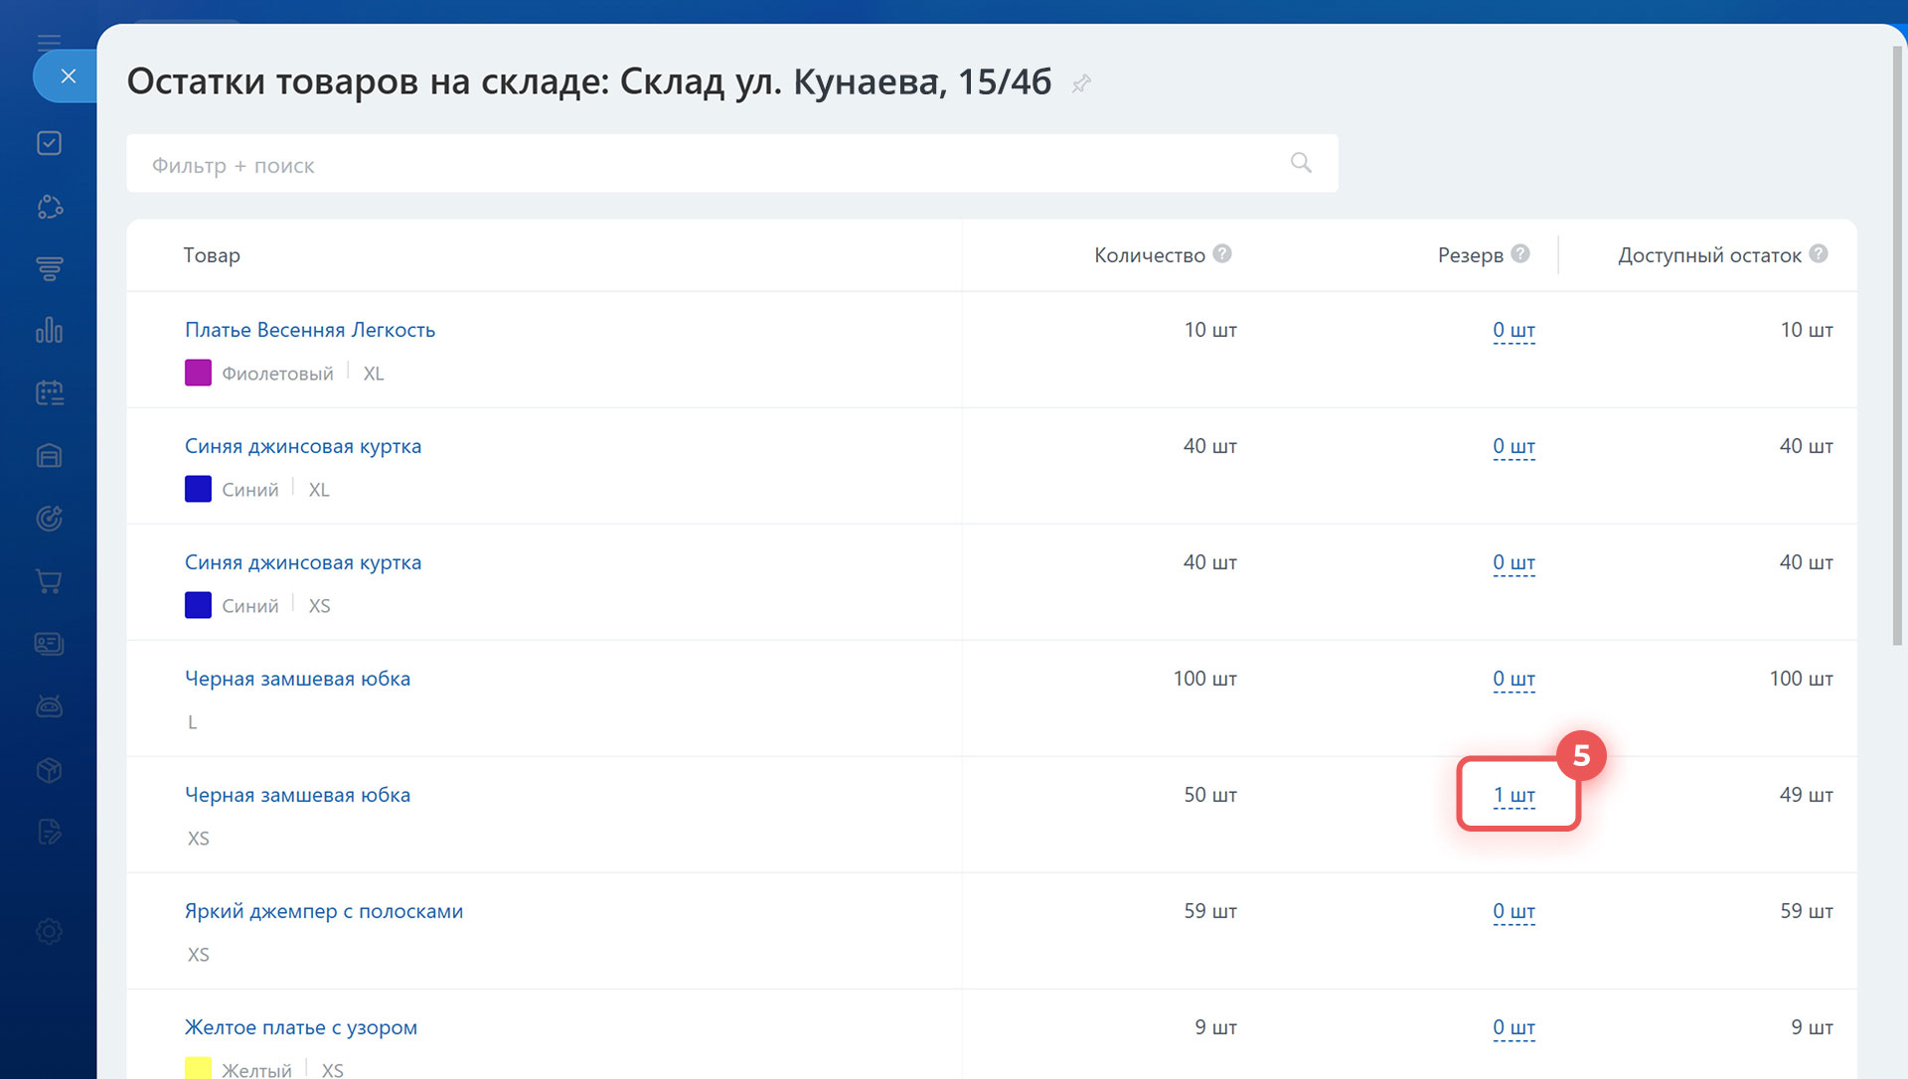Open the settings gear icon in sidebar

click(49, 931)
